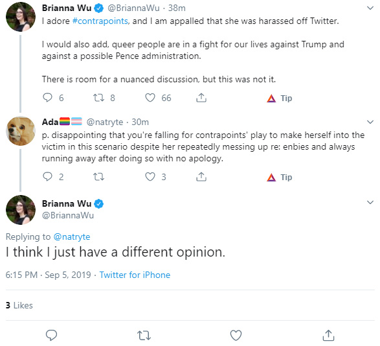Viewport: 380px width, 346px height.
Task: Like the tweet with 66 likes
Action: 150,98
